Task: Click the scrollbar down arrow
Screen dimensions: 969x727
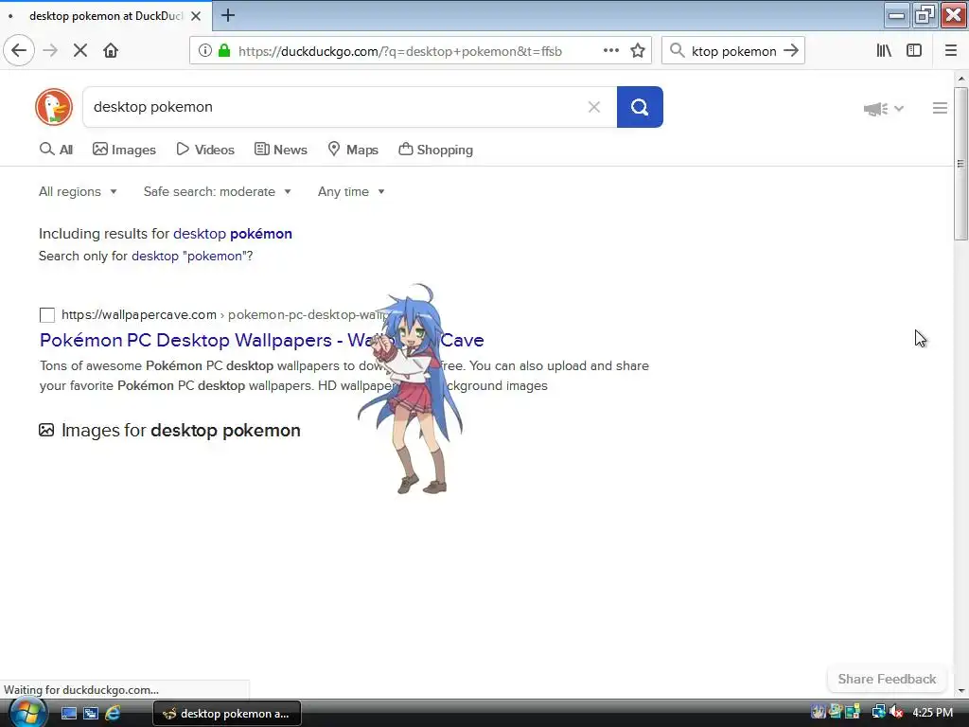Action: 960,691
